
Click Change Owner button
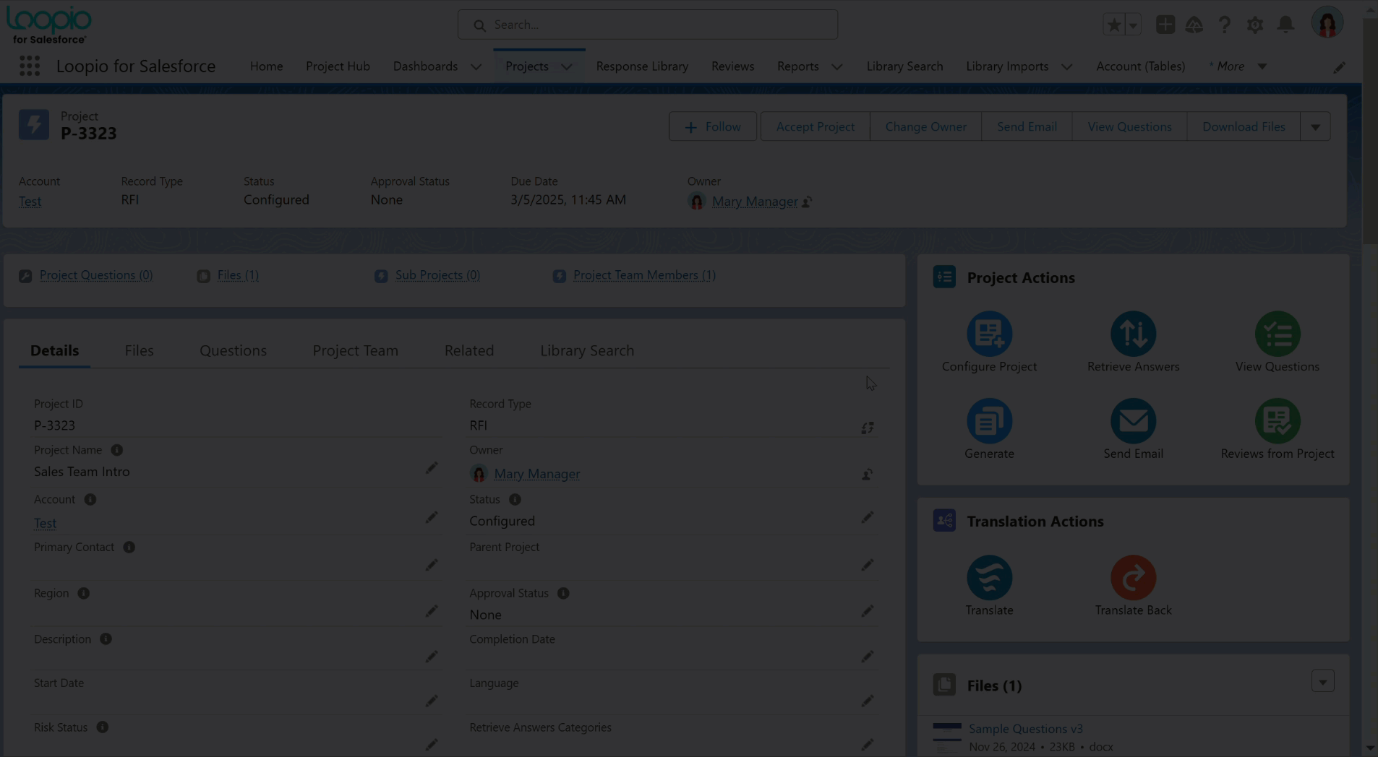click(925, 126)
